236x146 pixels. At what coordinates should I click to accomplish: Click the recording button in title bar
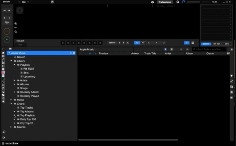(x=52, y=2)
